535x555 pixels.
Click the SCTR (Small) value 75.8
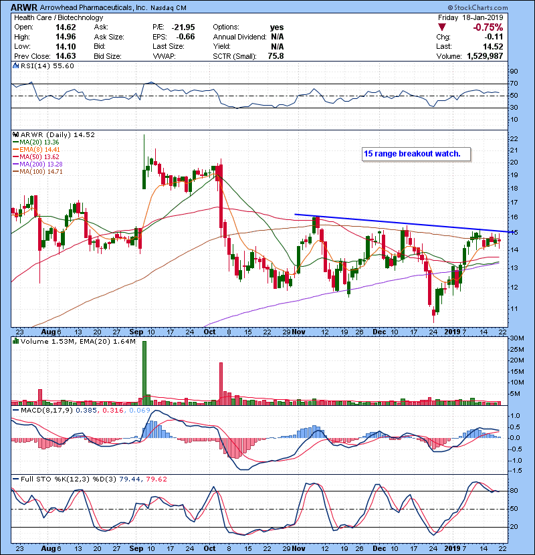(x=276, y=56)
